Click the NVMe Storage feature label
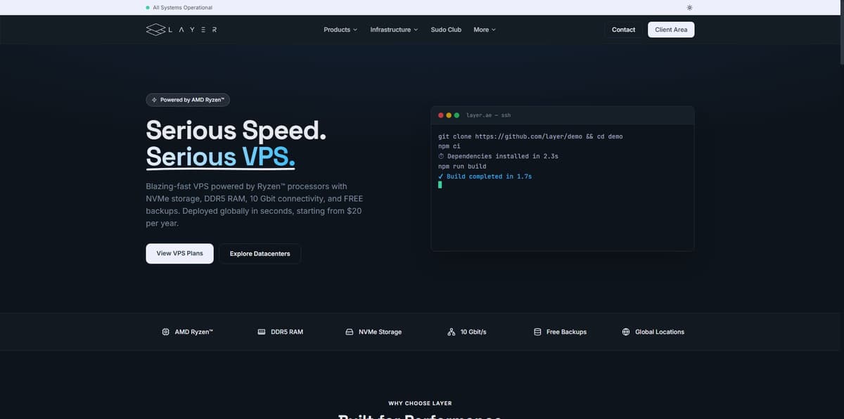Viewport: 844px width, 419px height. coord(380,332)
